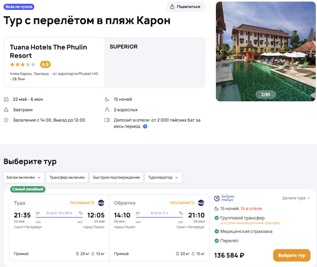Click the Виза не нужна badge

click(x=18, y=7)
